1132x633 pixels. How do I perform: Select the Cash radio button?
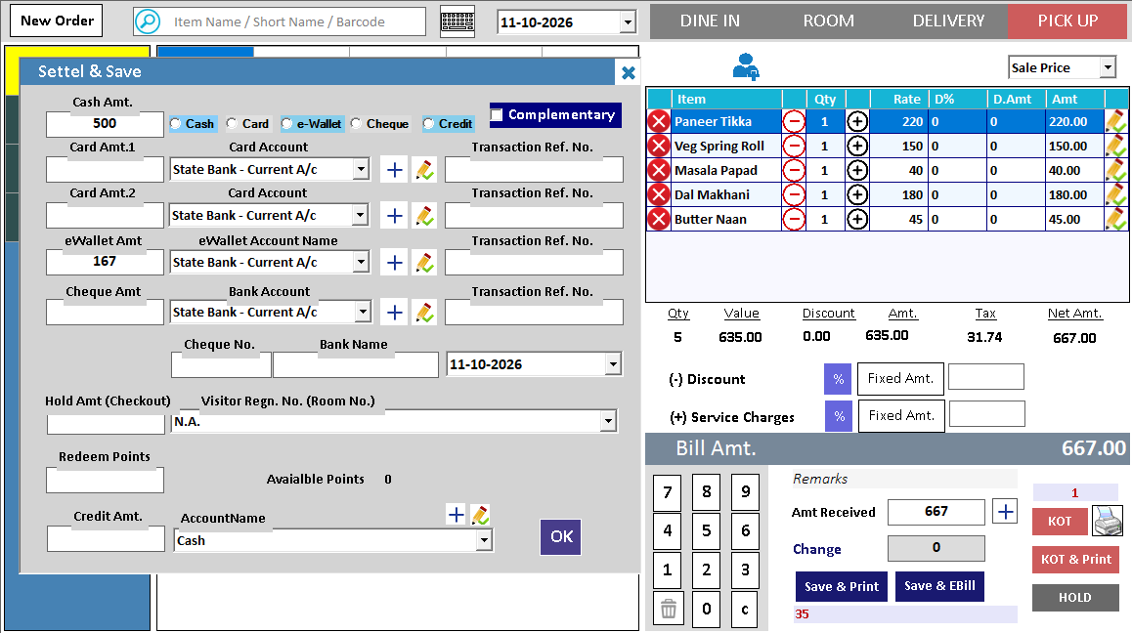[x=175, y=124]
